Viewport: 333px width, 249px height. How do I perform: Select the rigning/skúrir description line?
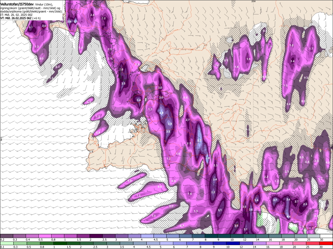click(30, 8)
